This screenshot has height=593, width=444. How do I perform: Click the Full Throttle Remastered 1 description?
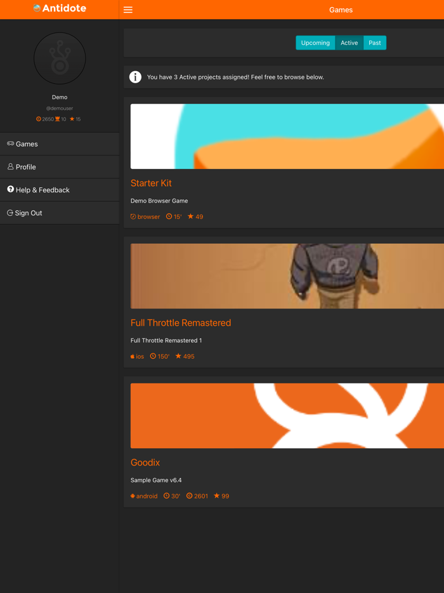166,340
